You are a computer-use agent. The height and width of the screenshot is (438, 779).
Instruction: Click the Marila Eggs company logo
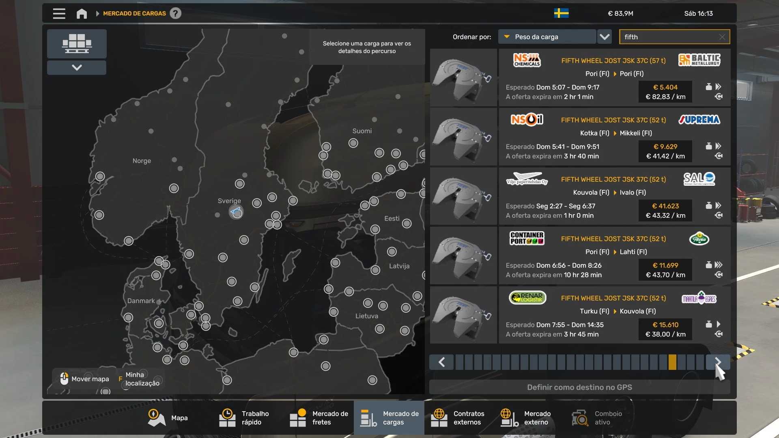699,298
